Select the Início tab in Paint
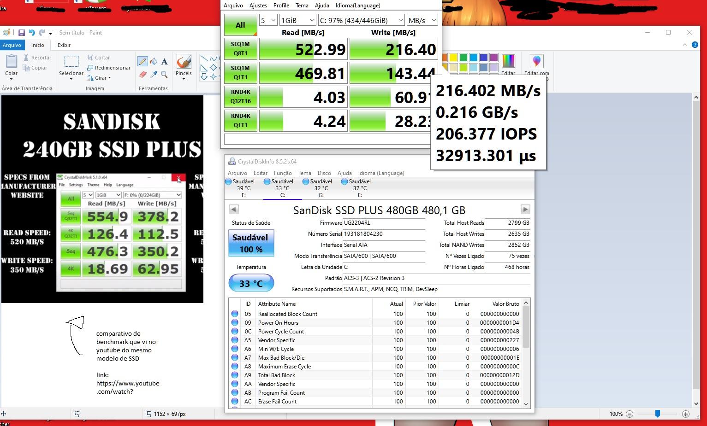The width and height of the screenshot is (707, 426). click(38, 45)
